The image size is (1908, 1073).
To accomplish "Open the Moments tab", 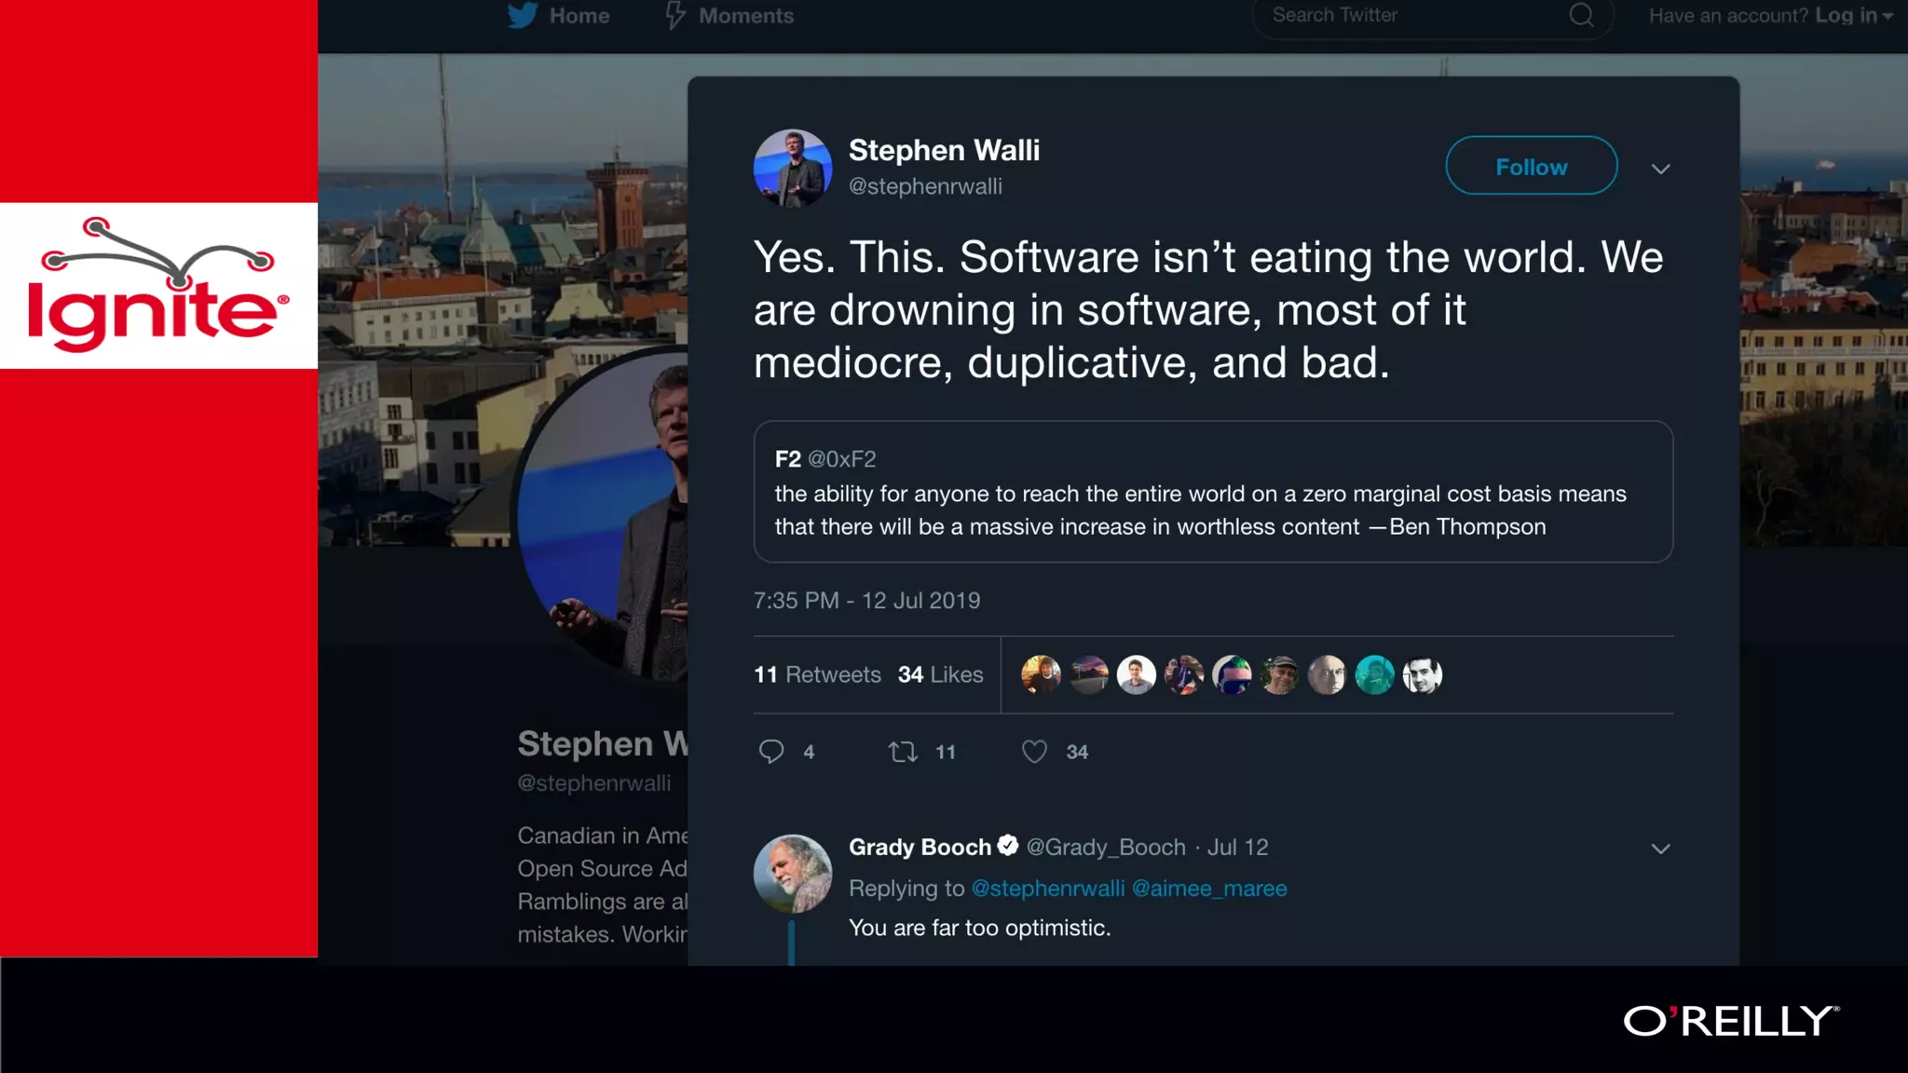I will pyautogui.click(x=729, y=16).
